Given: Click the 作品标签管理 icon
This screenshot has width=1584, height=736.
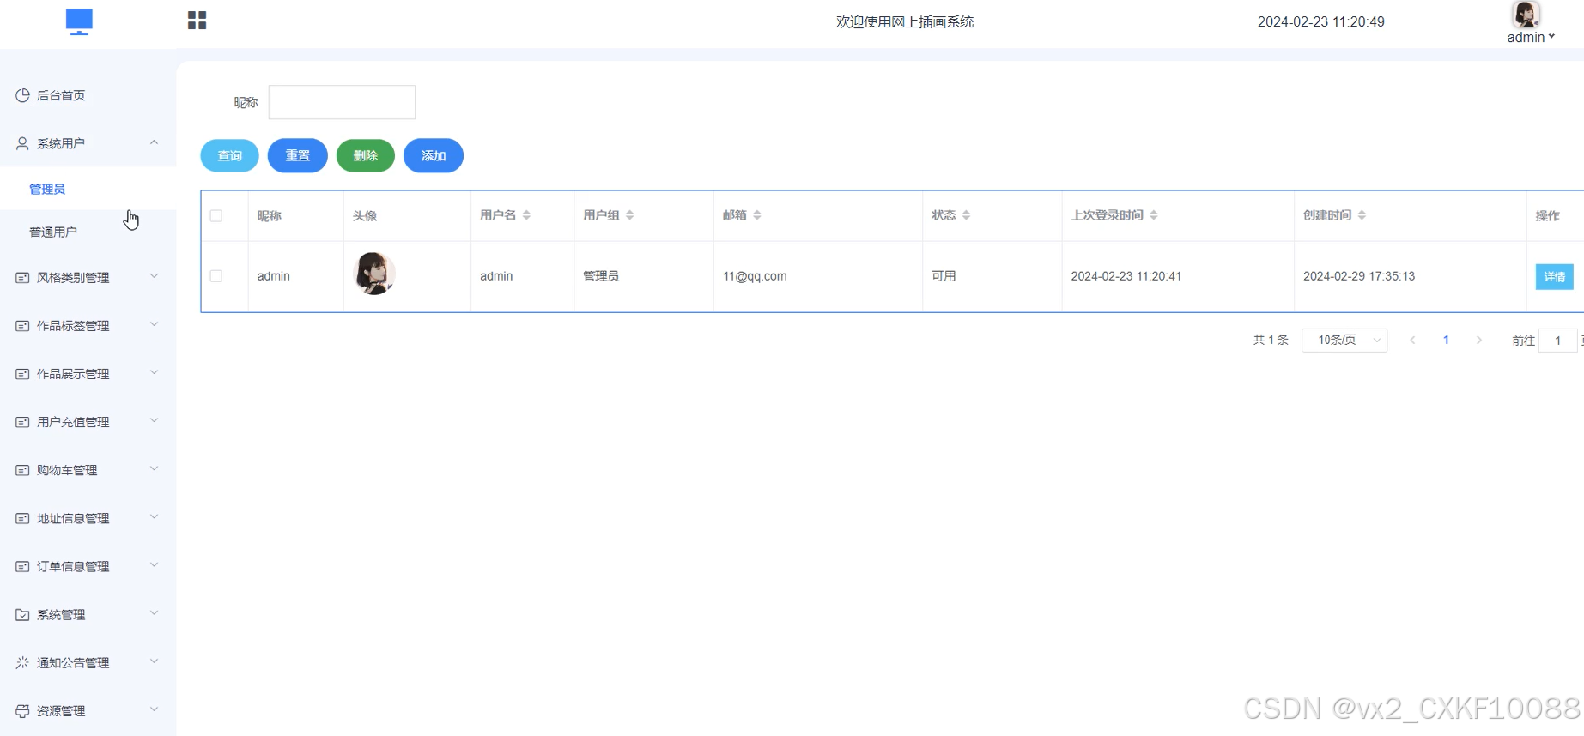Looking at the screenshot, I should [x=22, y=326].
